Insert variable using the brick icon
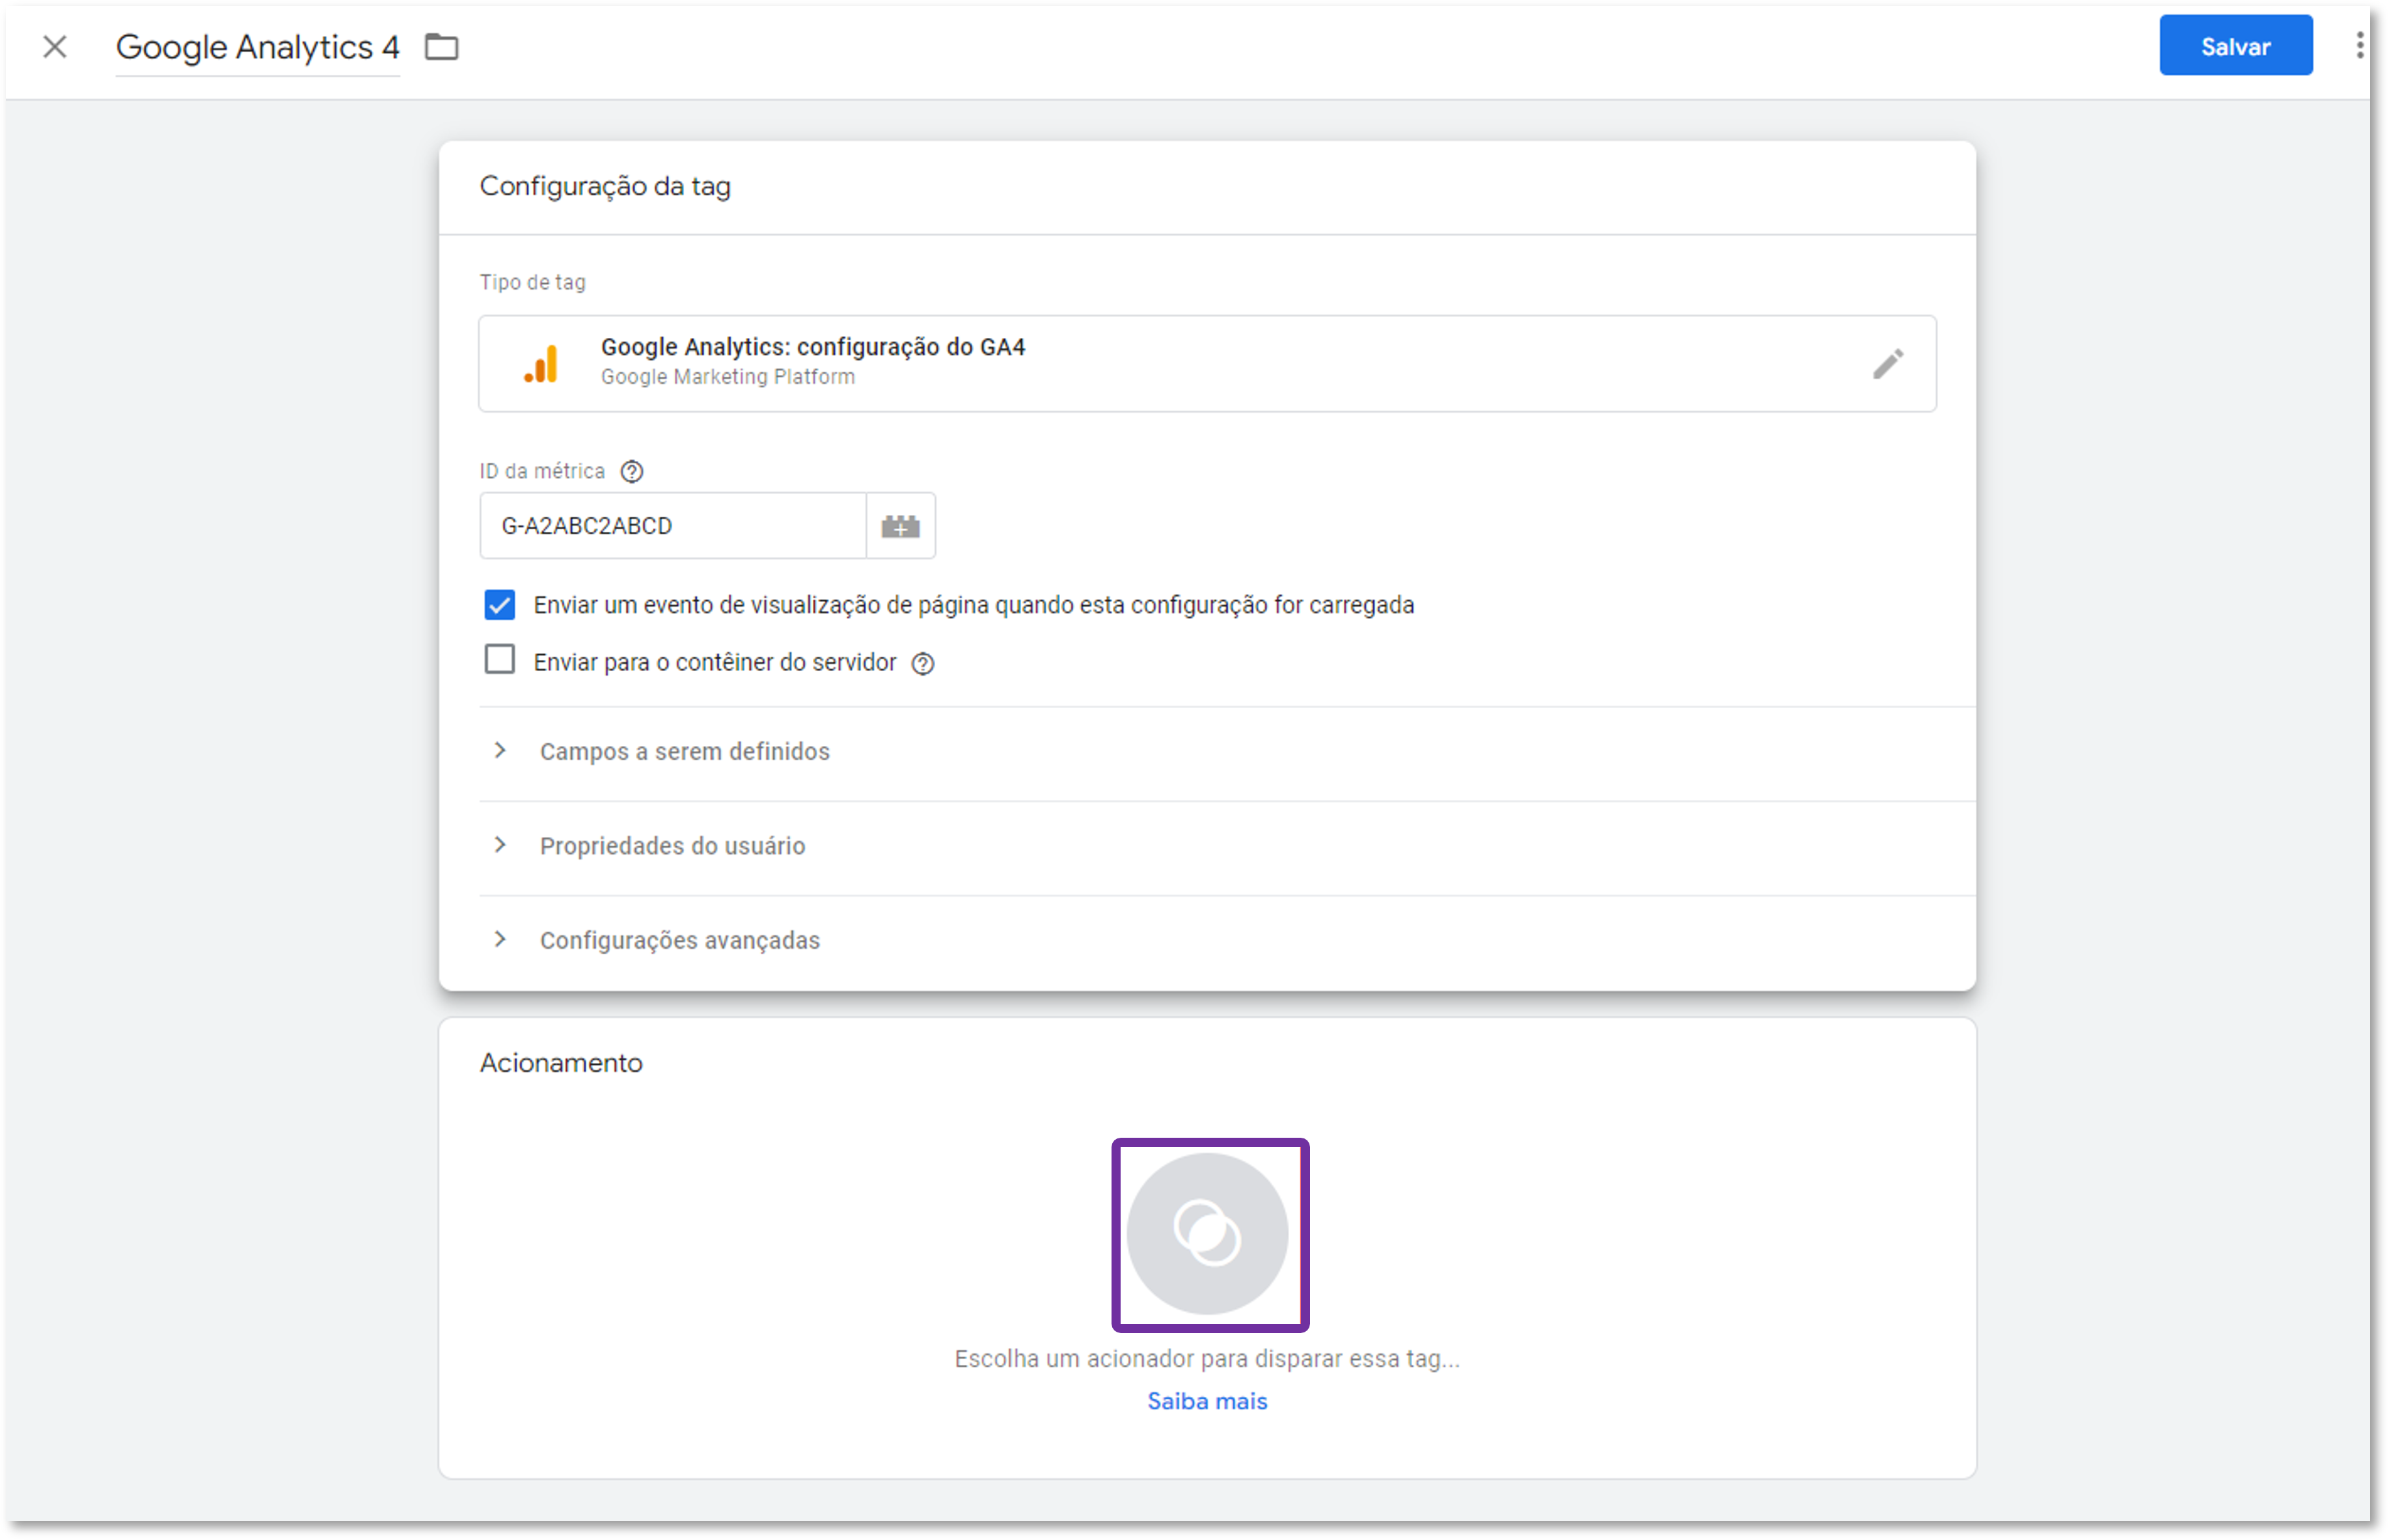Screen dimensions: 2389x1540 (899, 525)
